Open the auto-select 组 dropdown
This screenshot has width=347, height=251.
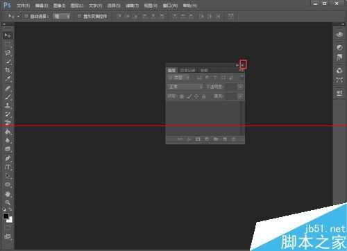click(62, 16)
